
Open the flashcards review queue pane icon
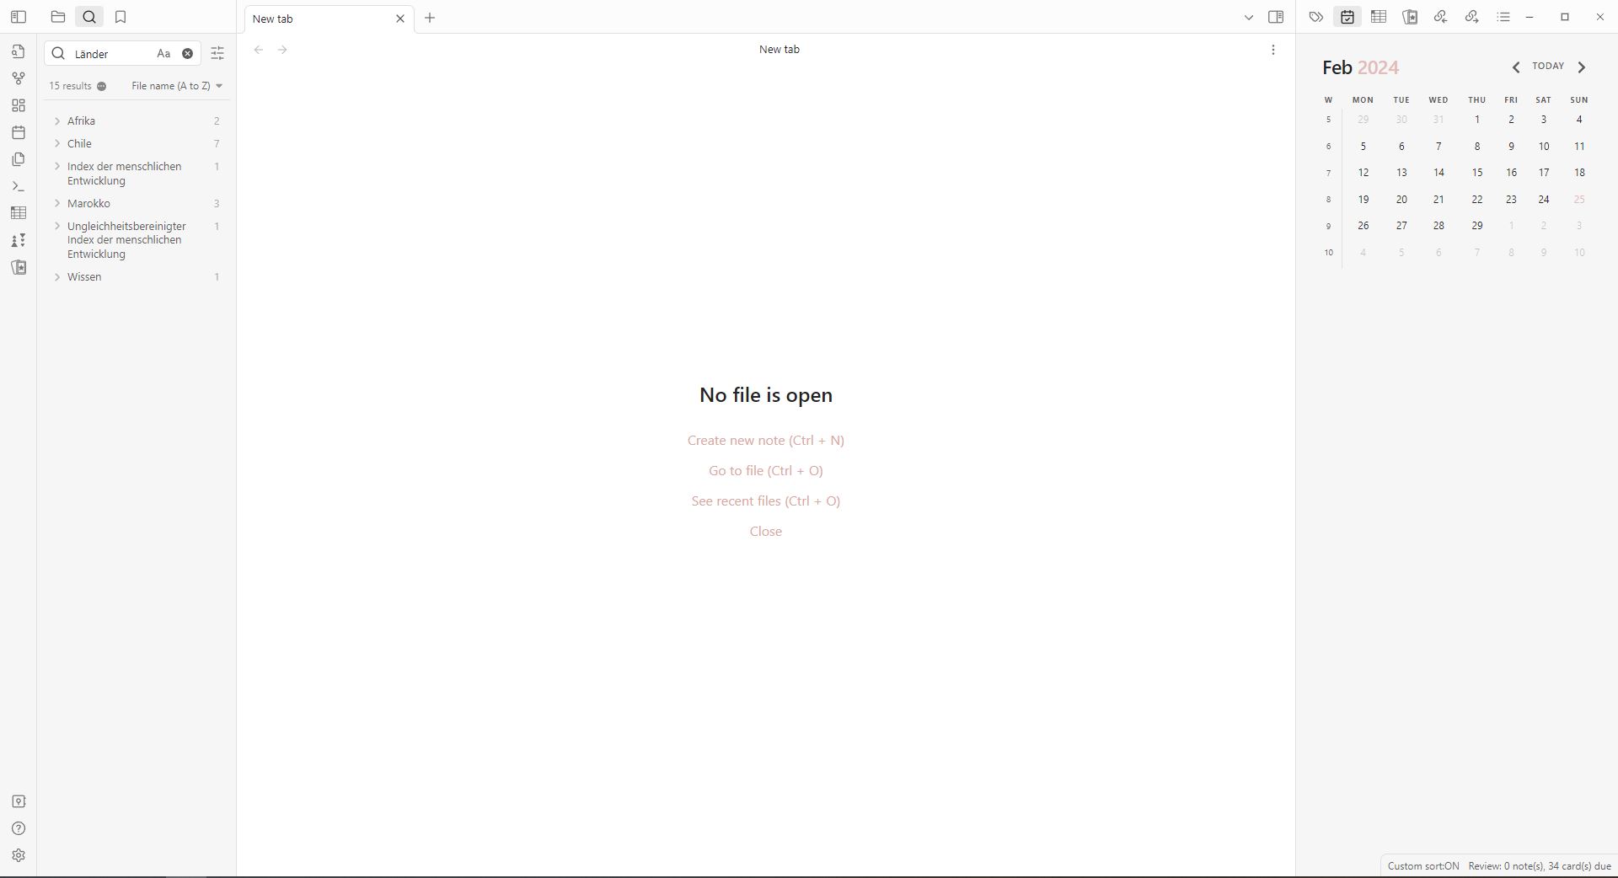pyautogui.click(x=1410, y=17)
